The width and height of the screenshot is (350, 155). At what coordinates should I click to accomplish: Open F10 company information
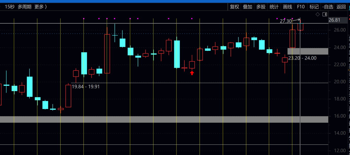click(x=301, y=7)
